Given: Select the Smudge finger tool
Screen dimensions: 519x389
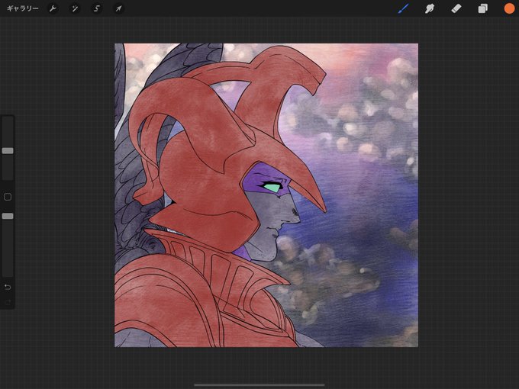Looking at the screenshot, I should (430, 8).
